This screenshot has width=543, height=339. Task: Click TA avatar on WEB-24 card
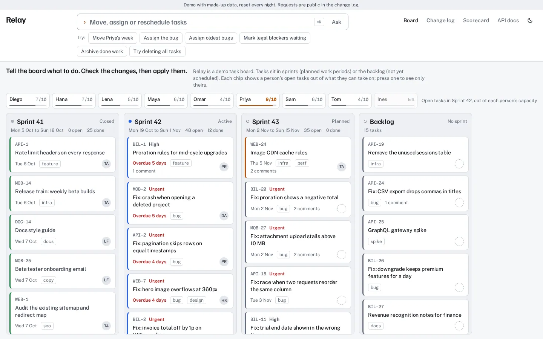pos(342,167)
